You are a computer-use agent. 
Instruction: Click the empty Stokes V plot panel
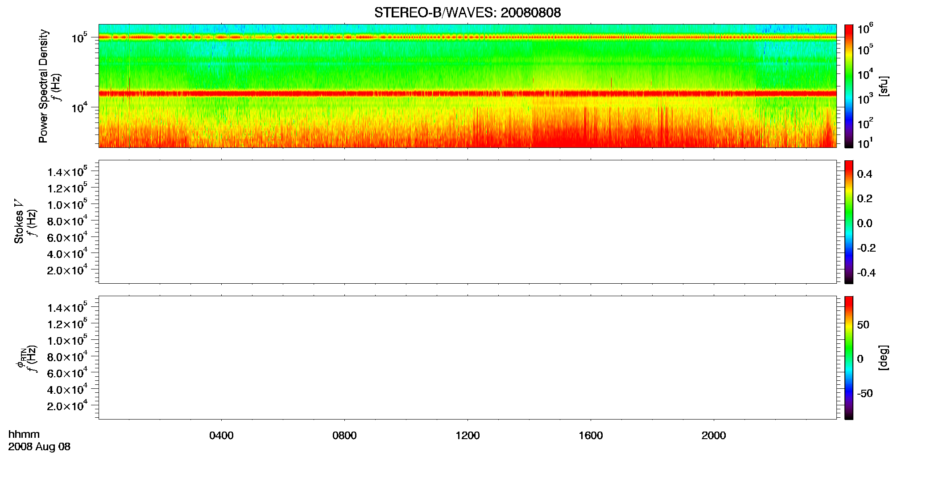coord(467,222)
